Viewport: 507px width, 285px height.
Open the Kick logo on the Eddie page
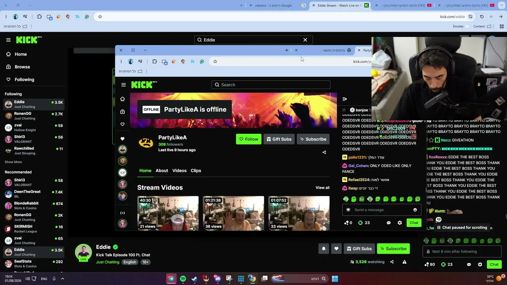coord(29,40)
